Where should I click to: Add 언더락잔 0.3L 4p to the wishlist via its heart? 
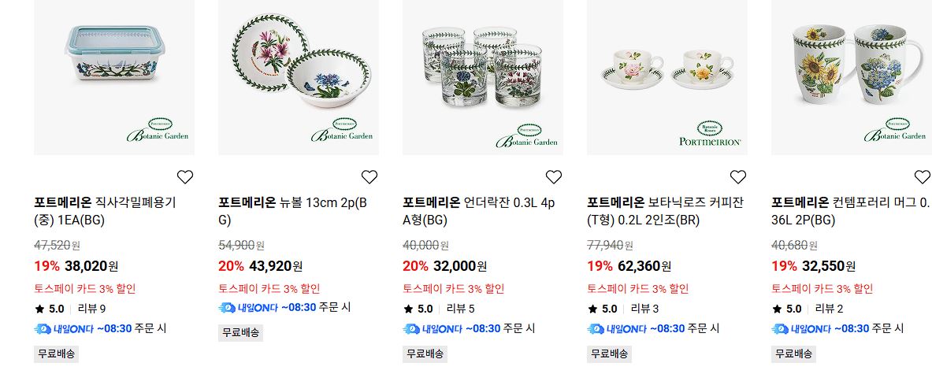[x=553, y=177]
